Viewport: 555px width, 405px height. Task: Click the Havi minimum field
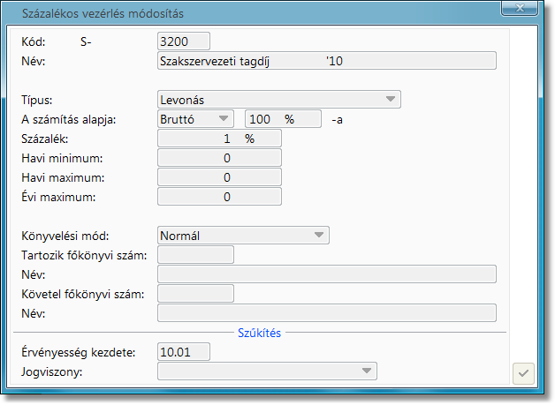point(219,158)
